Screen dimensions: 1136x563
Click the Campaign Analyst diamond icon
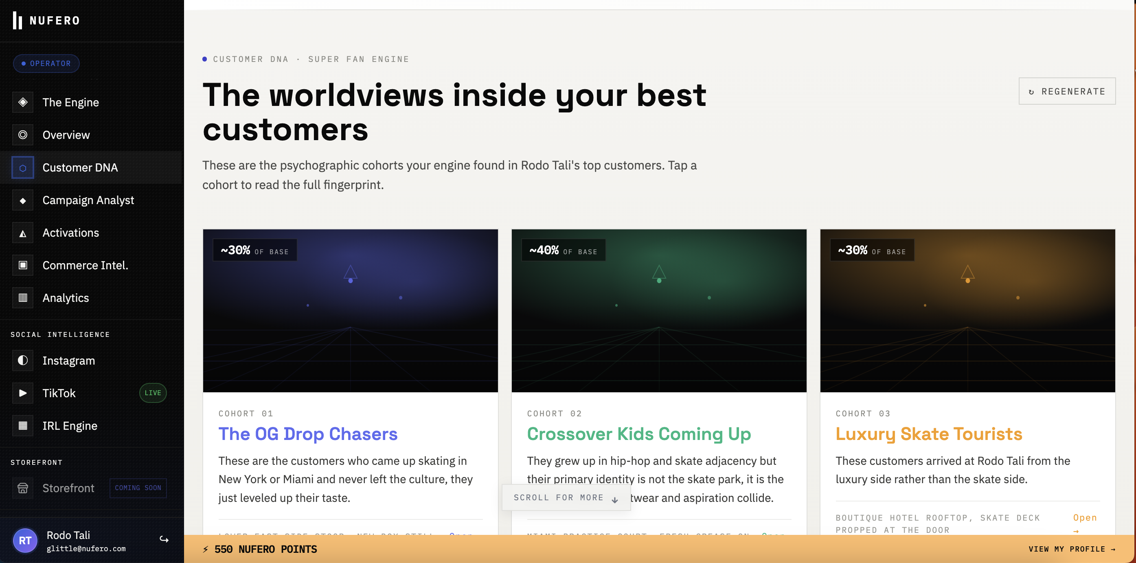click(23, 200)
